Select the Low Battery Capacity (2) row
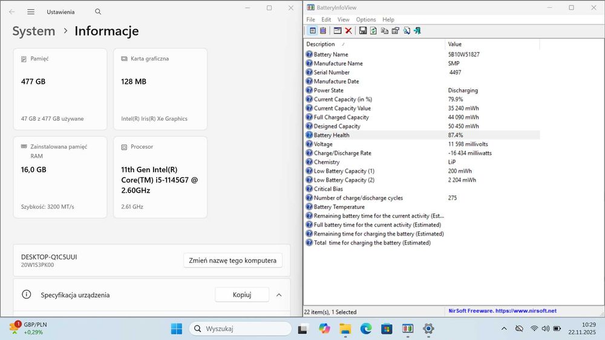 pyautogui.click(x=422, y=180)
